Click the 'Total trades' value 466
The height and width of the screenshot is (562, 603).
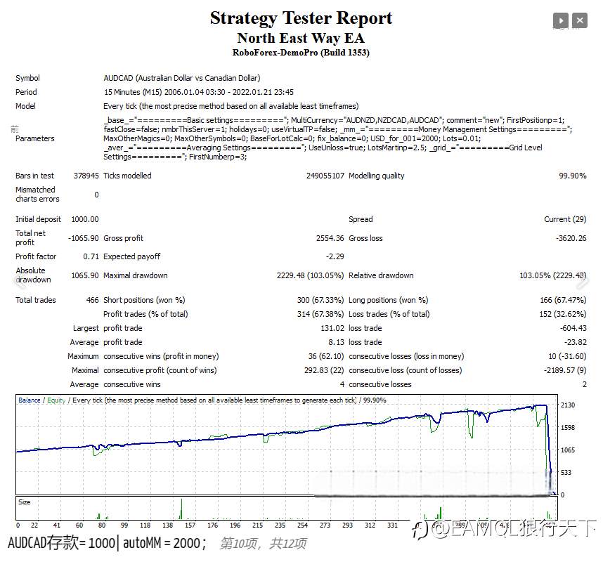[x=92, y=300]
